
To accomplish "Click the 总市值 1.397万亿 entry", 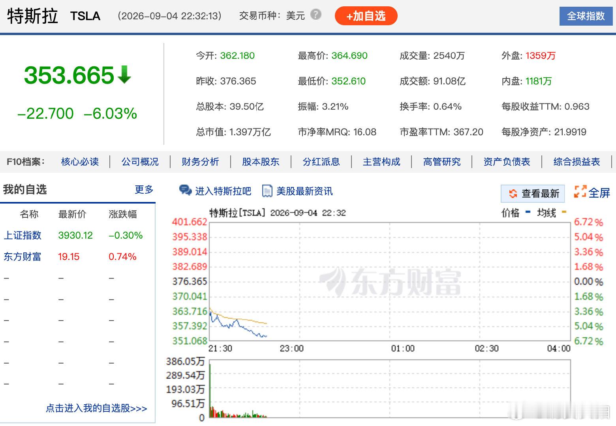I will pyautogui.click(x=233, y=132).
